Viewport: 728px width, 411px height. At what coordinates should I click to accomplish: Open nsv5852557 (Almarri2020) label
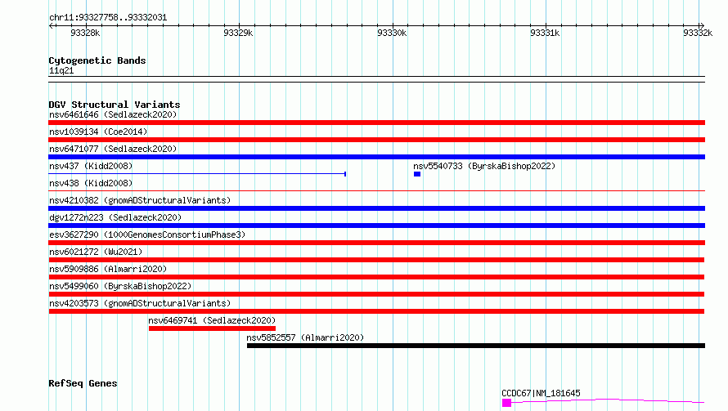(305, 337)
